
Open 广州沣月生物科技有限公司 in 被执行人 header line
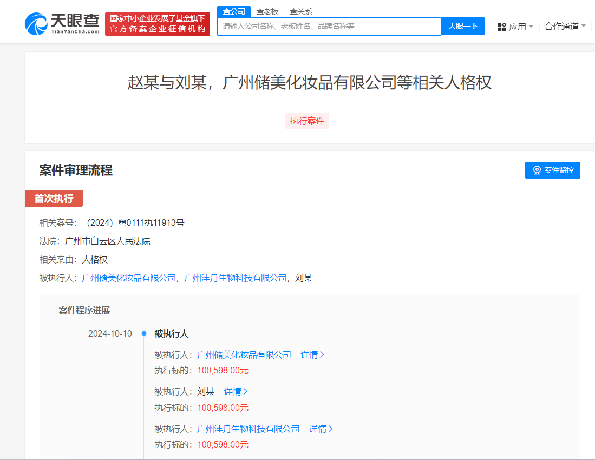(x=236, y=278)
